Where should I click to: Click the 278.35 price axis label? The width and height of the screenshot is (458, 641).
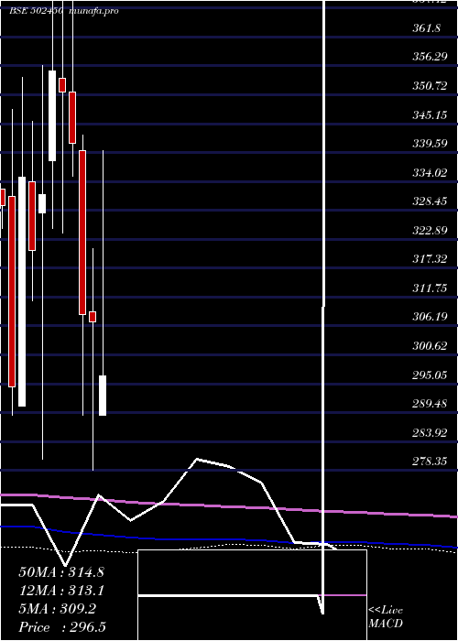click(x=430, y=462)
